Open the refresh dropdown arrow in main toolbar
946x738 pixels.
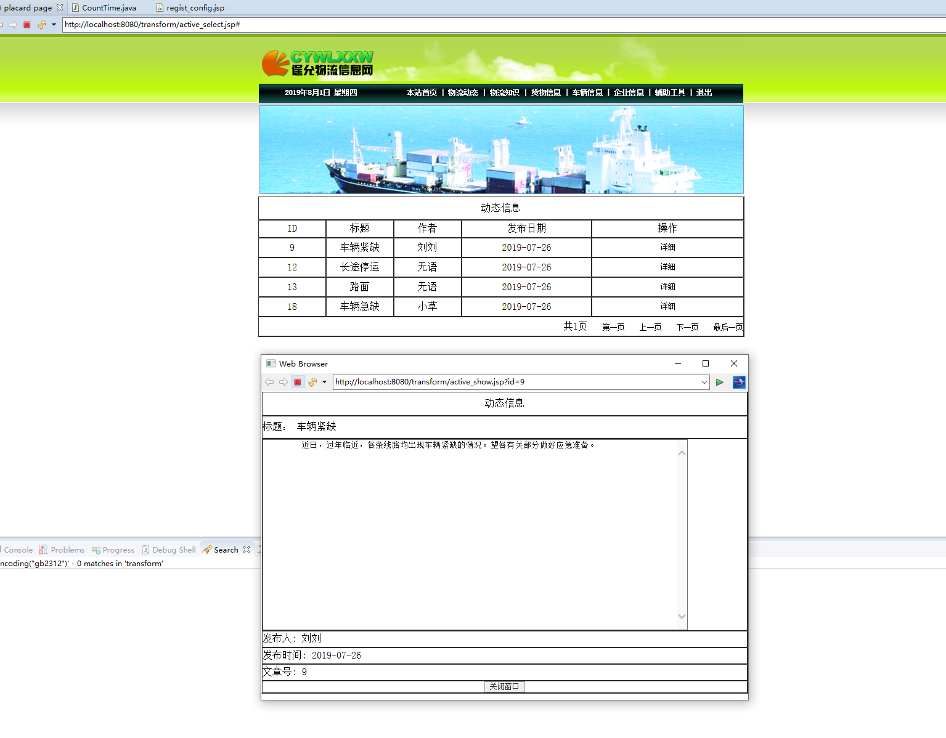(x=54, y=25)
